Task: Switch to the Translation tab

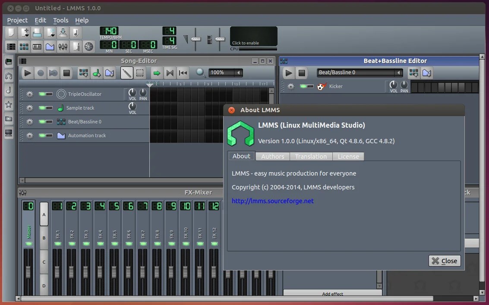Action: [x=311, y=157]
